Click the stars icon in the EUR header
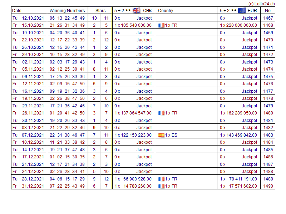The height and width of the screenshot is (214, 286). (234, 10)
